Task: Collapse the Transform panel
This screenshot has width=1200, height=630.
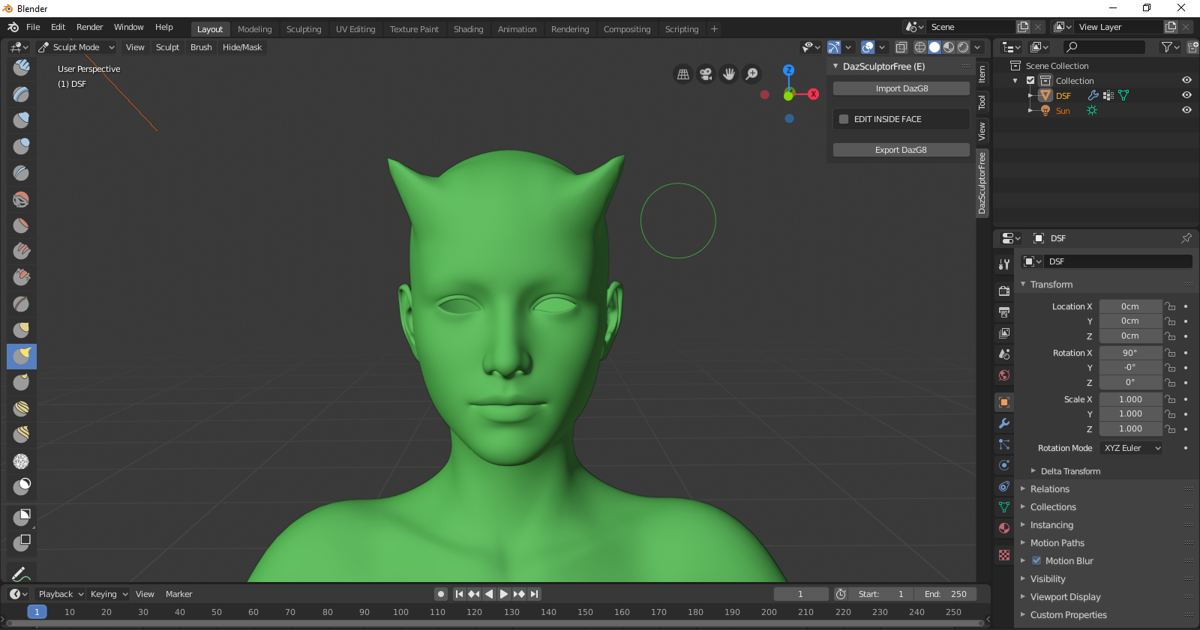Action: 1051,285
